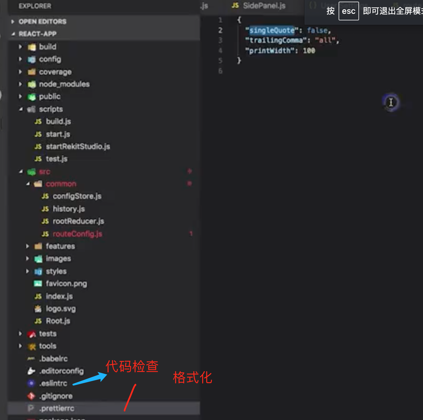Collapse the src folder arrow

(x=21, y=171)
